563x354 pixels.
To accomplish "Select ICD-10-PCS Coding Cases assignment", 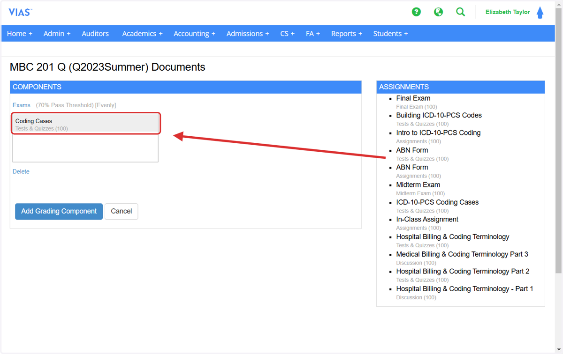I will pos(437,202).
